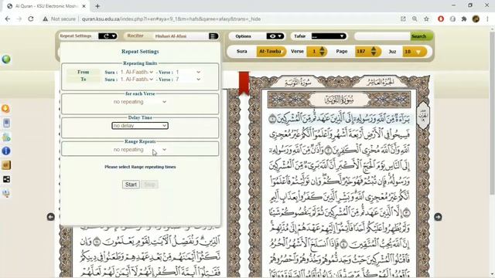Click the Verse number stepper arrows

point(322,52)
